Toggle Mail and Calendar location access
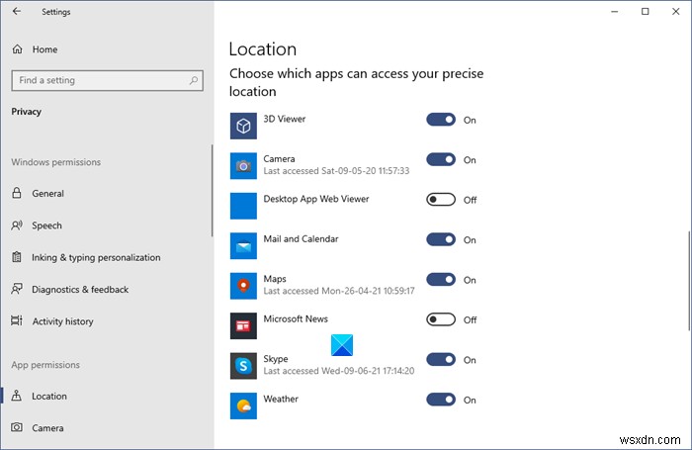 pos(441,239)
